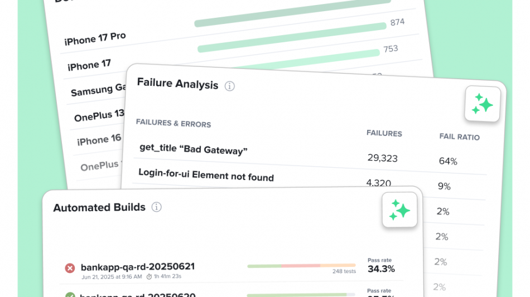Click green passed status icon of second build
The width and height of the screenshot is (530, 297).
point(70,295)
